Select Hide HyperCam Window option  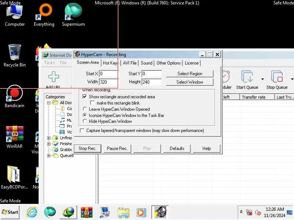click(x=85, y=121)
